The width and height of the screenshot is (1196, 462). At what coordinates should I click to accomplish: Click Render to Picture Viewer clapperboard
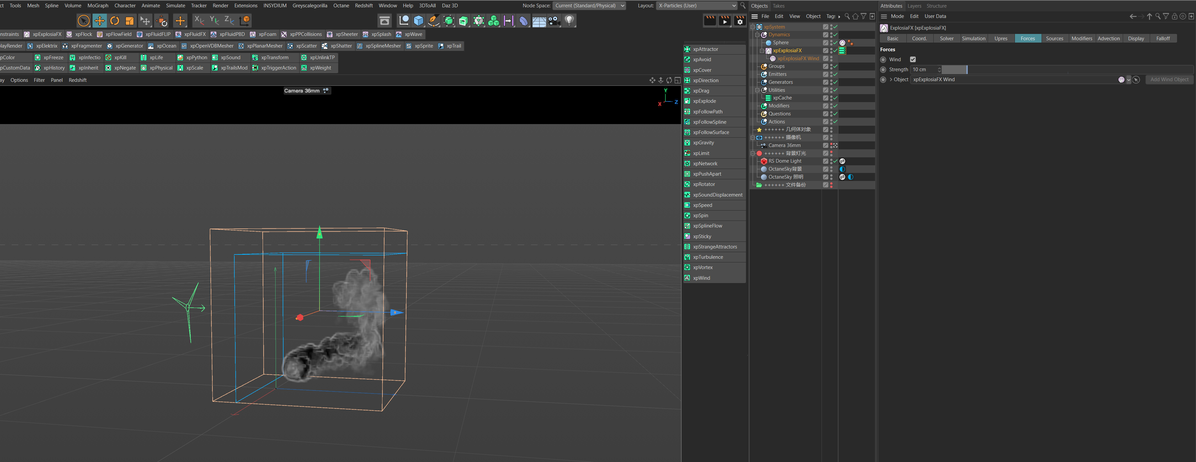[725, 20]
